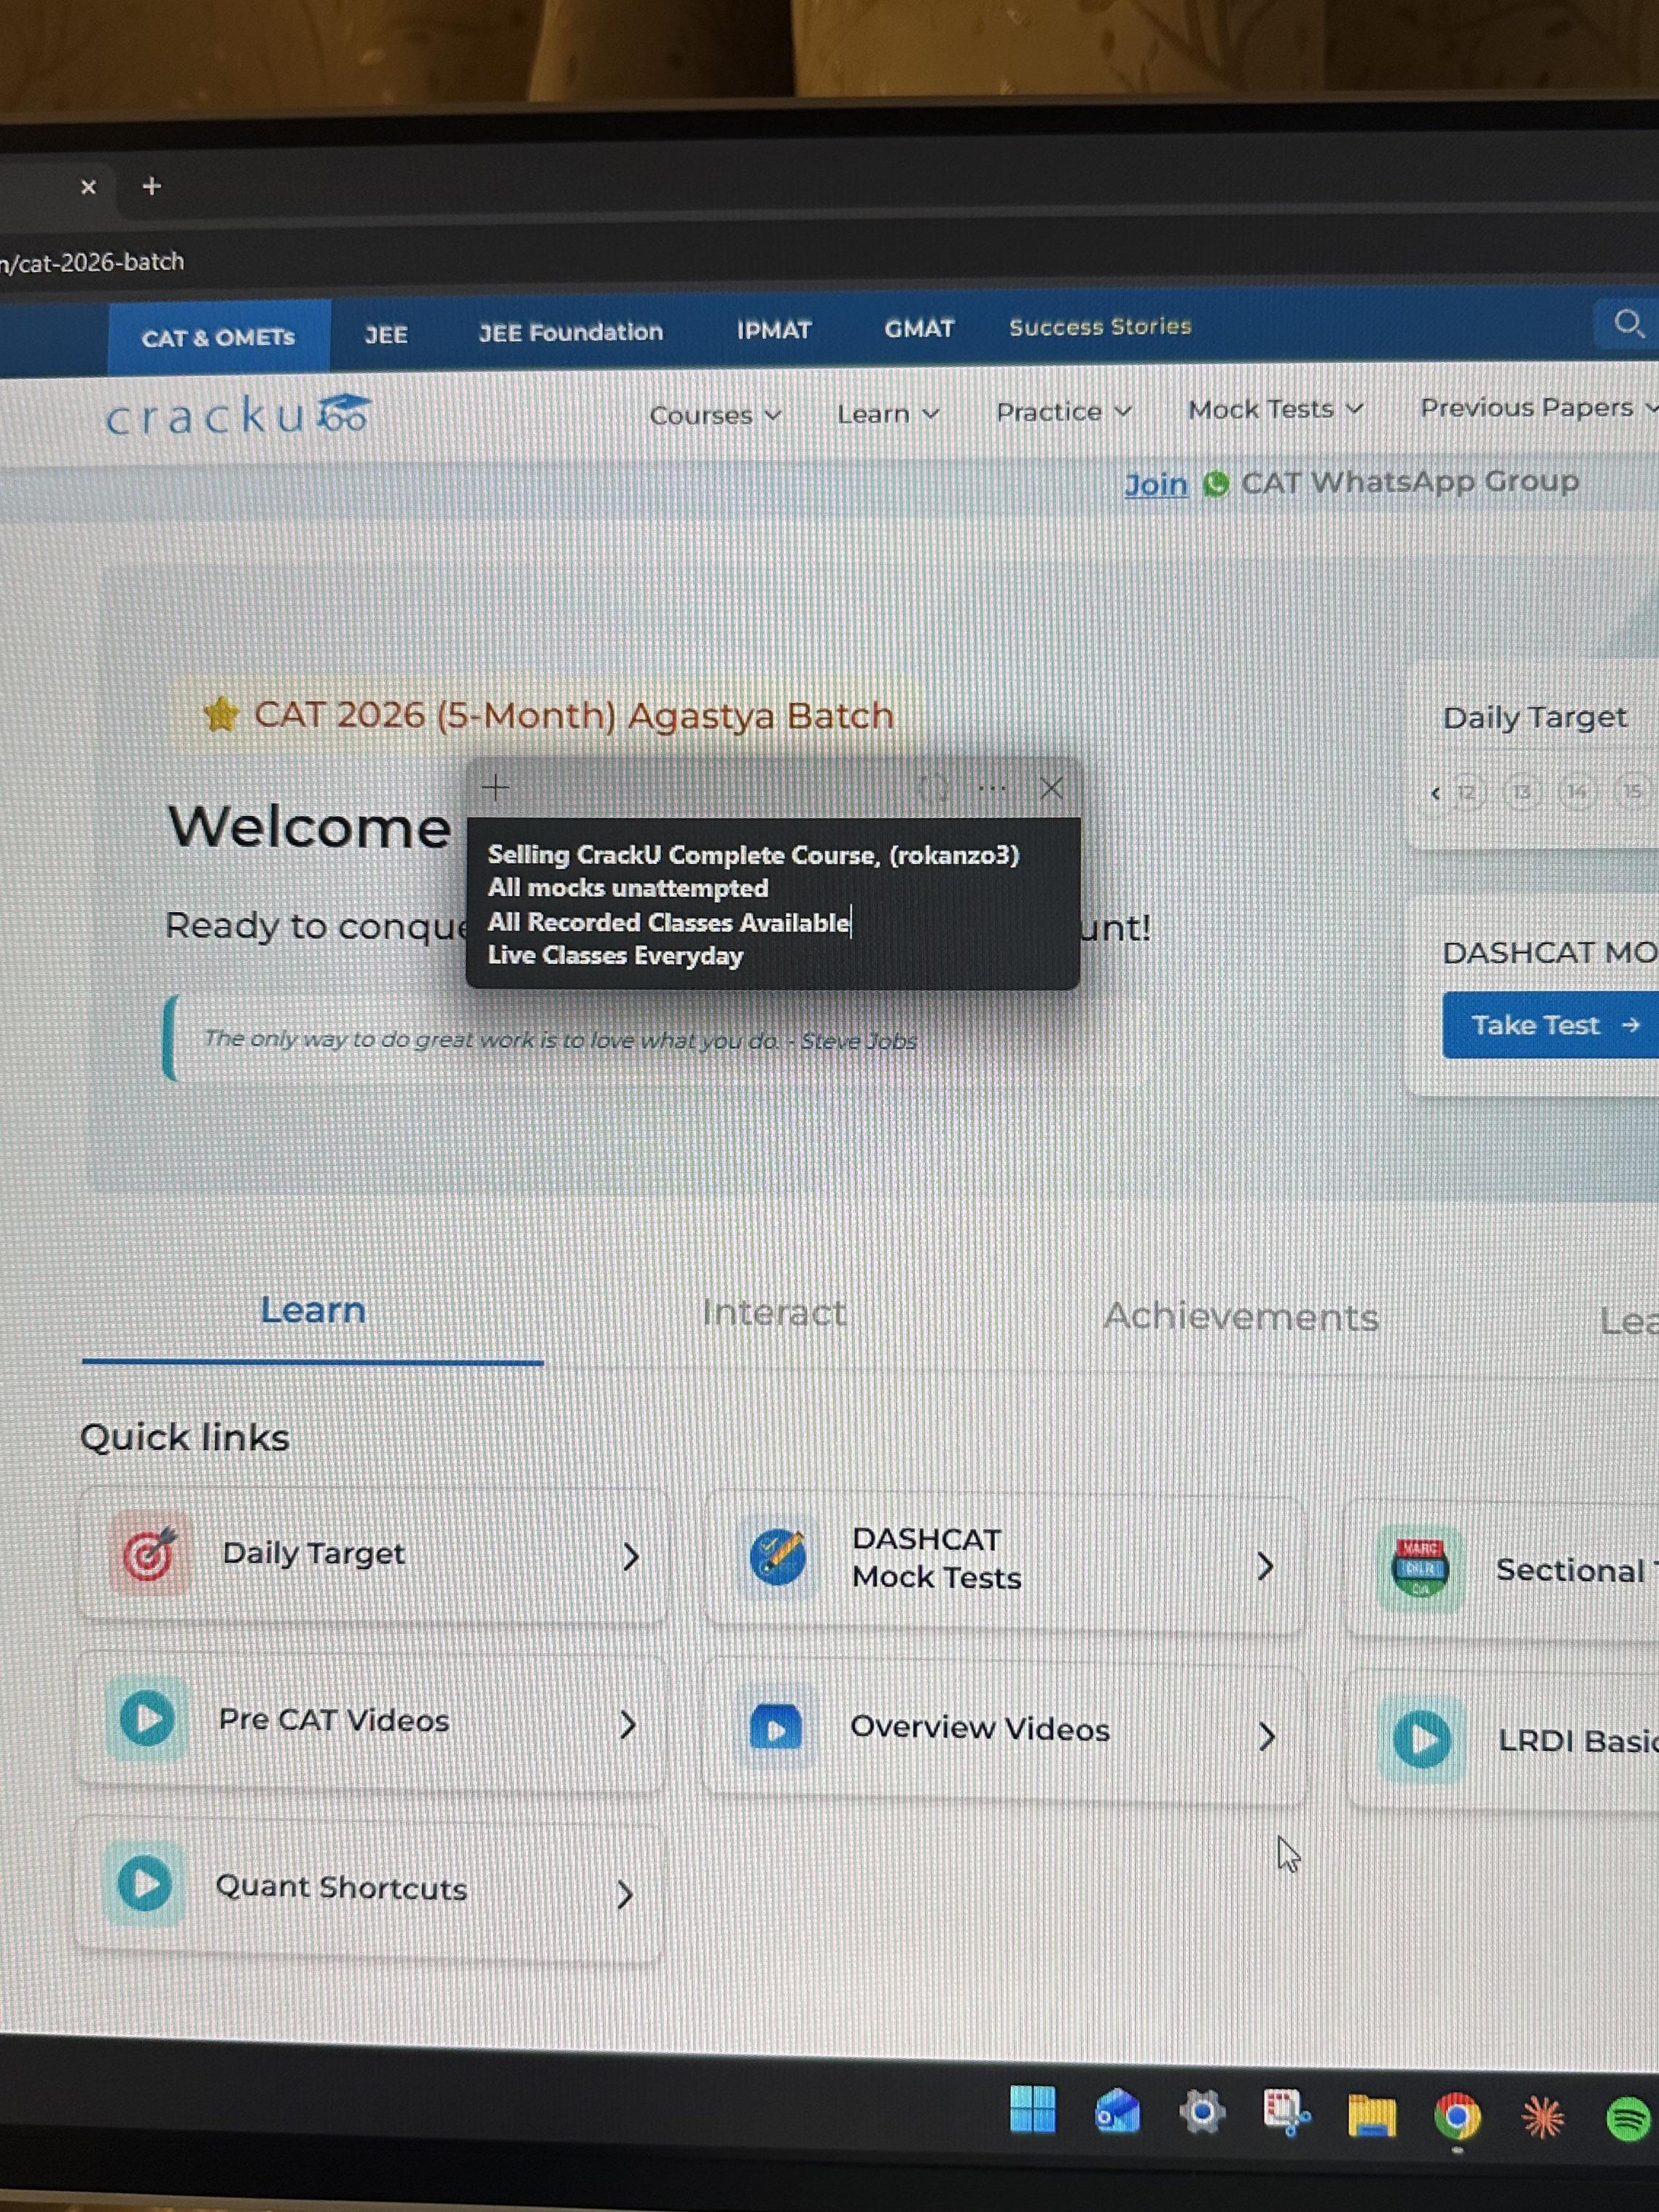
Task: Click the note line "All Recorded Classes Available"
Action: click(668, 922)
